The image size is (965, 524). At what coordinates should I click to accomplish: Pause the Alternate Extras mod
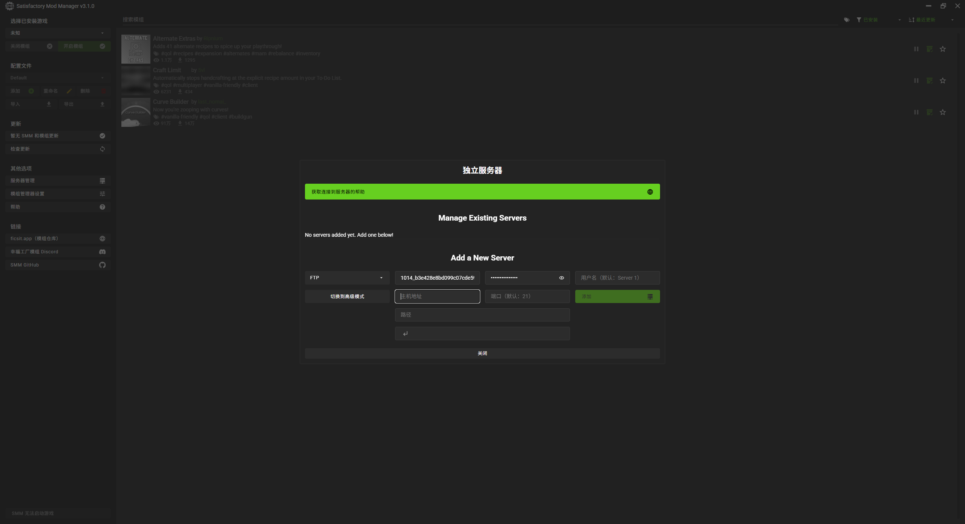click(916, 49)
